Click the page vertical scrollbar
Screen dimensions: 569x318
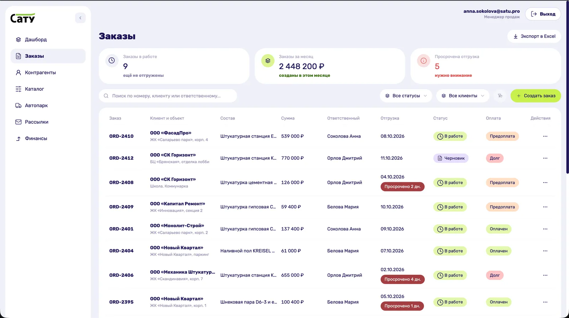[567, 88]
